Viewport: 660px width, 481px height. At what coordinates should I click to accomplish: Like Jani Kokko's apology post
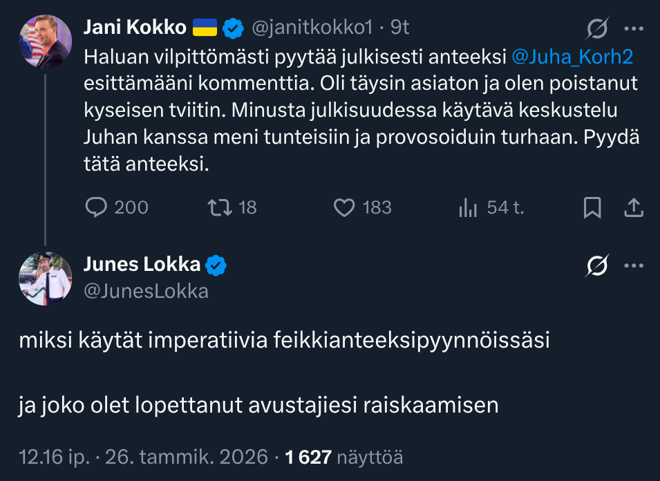[344, 207]
